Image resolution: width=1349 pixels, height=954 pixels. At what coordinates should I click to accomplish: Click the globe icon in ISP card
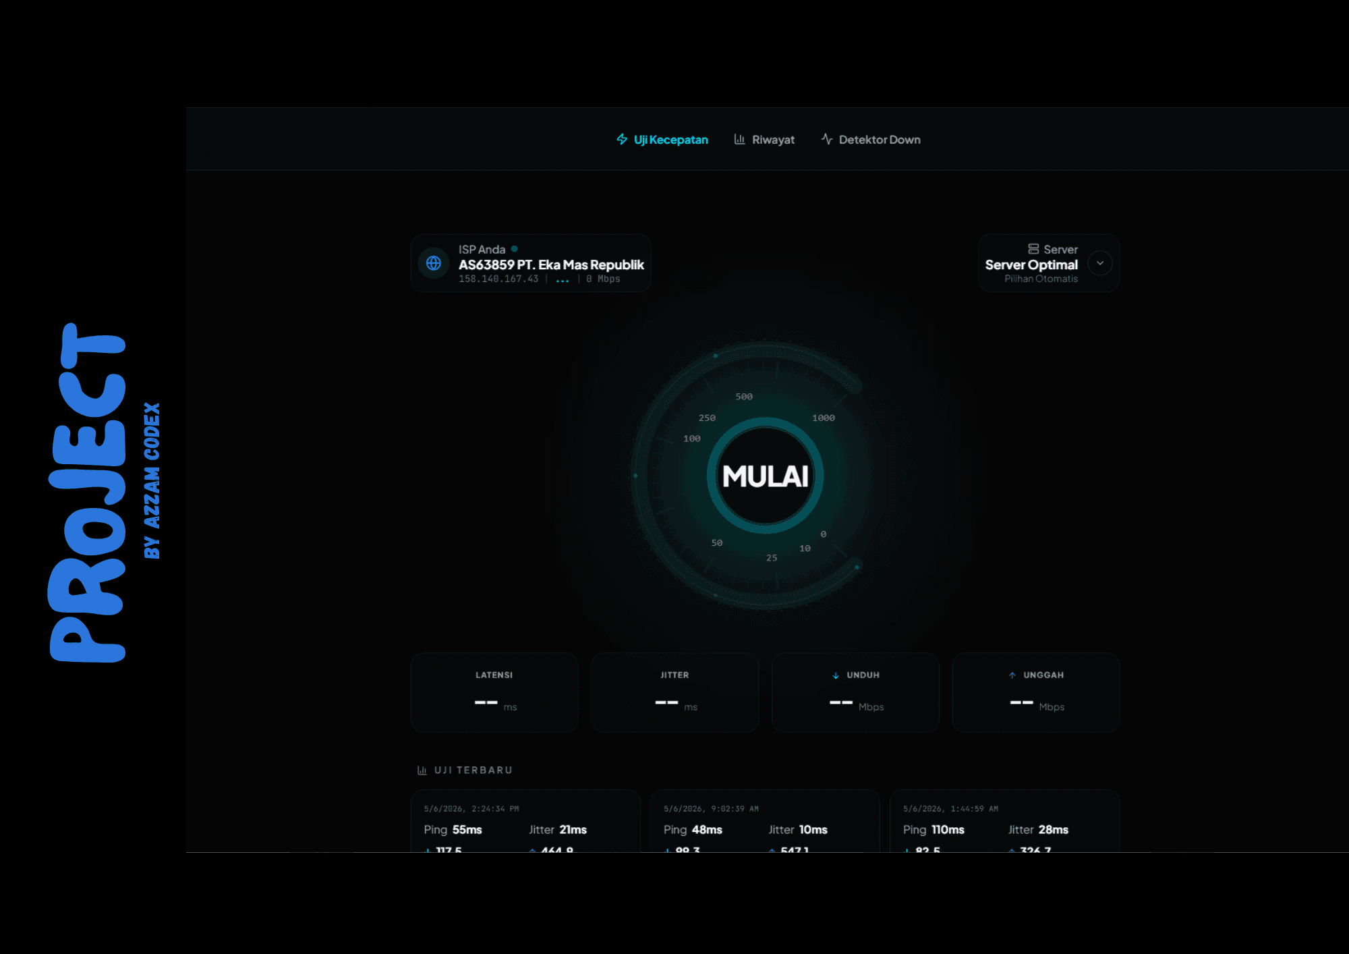pos(434,263)
